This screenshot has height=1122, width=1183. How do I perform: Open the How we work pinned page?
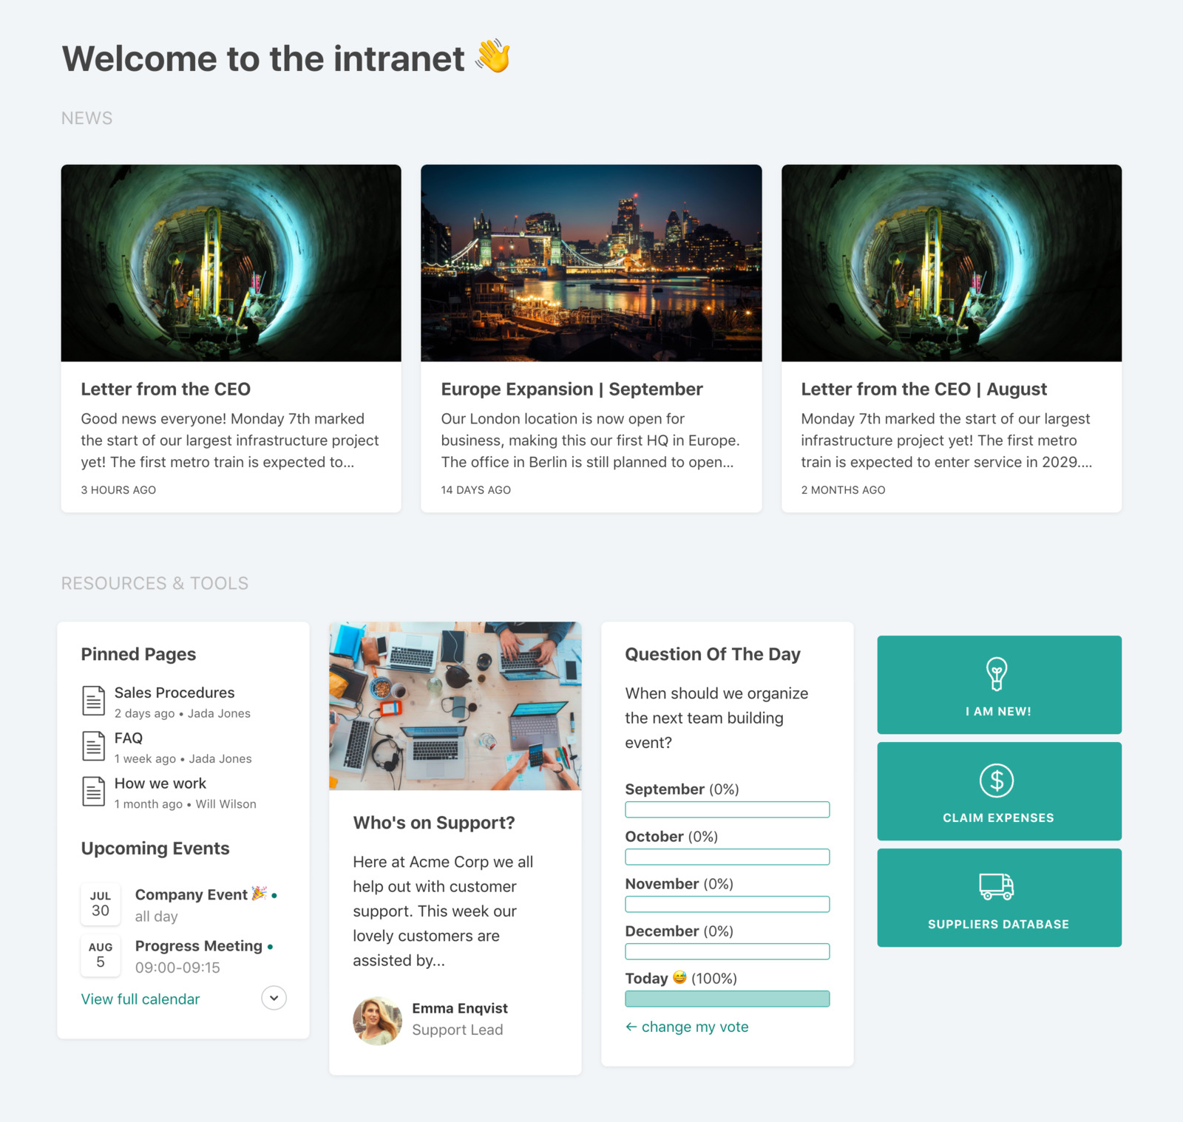click(160, 783)
